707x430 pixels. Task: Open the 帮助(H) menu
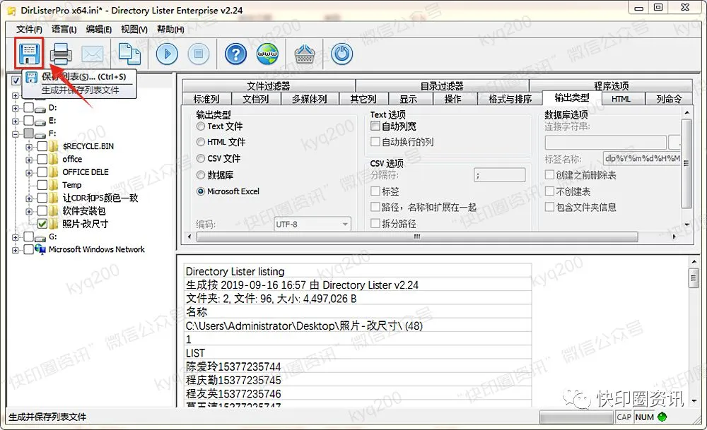pos(170,29)
